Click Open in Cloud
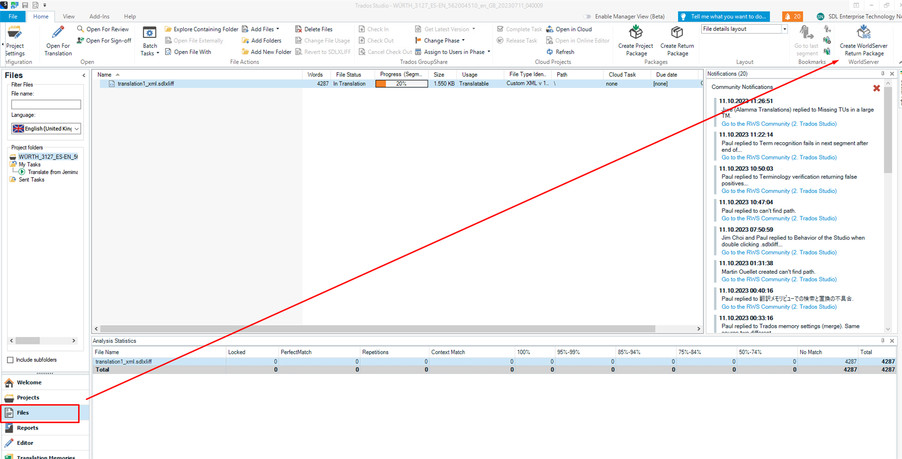902x459 pixels. (569, 29)
